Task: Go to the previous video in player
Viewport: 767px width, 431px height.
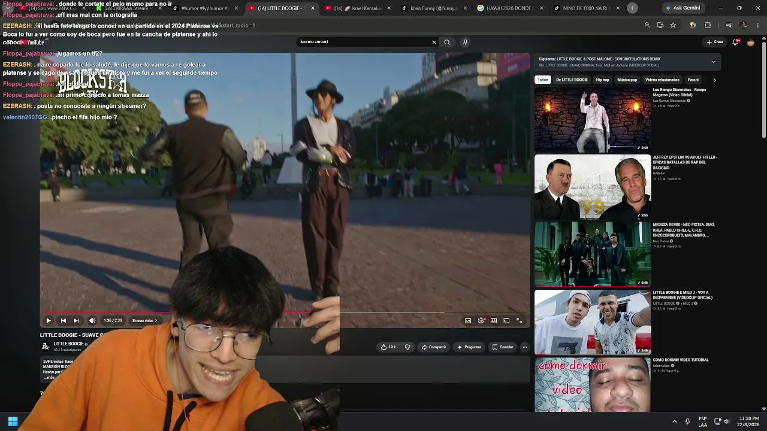Action: tap(63, 321)
